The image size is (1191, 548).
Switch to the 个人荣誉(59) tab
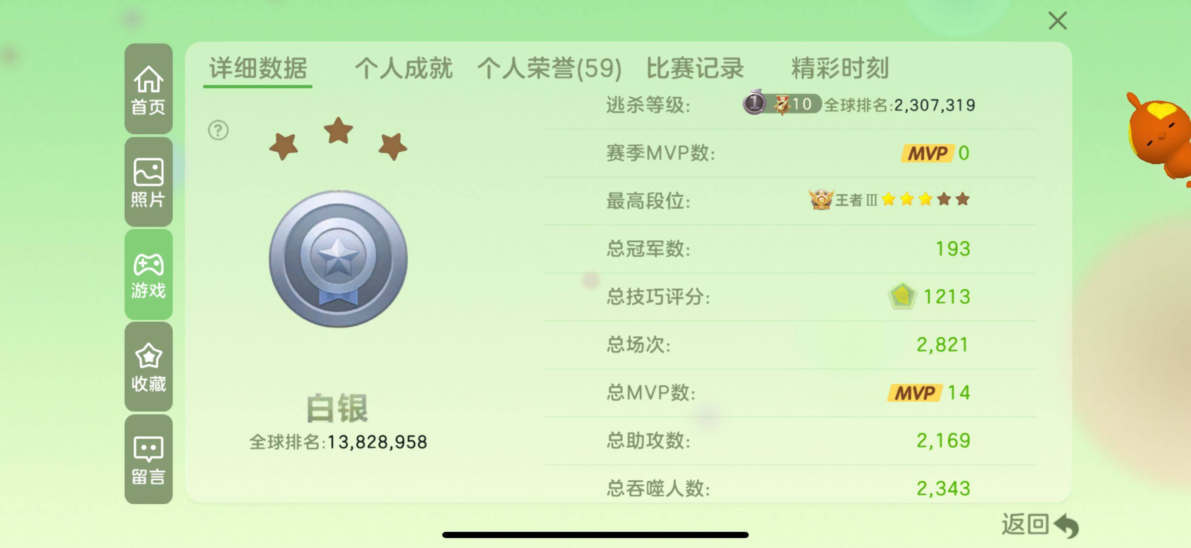549,68
